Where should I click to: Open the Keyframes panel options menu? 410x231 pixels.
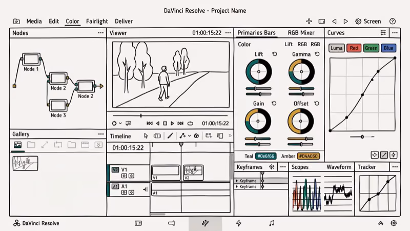click(283, 167)
